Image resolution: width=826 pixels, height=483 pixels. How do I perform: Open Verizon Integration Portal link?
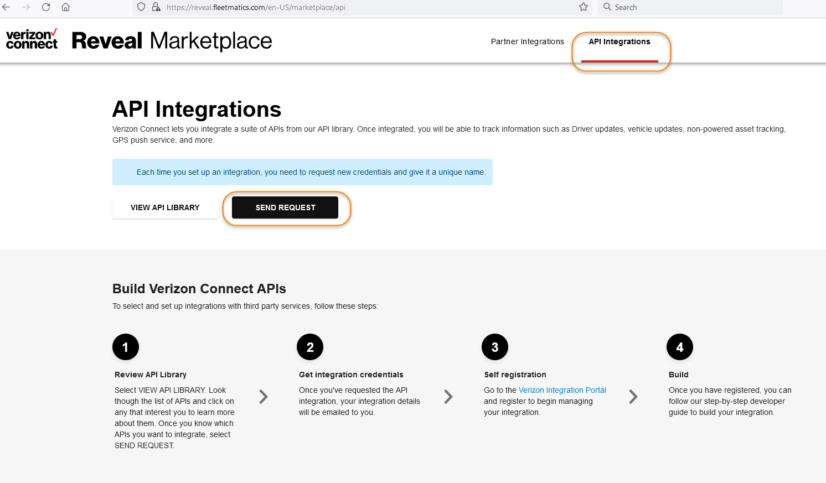click(562, 390)
